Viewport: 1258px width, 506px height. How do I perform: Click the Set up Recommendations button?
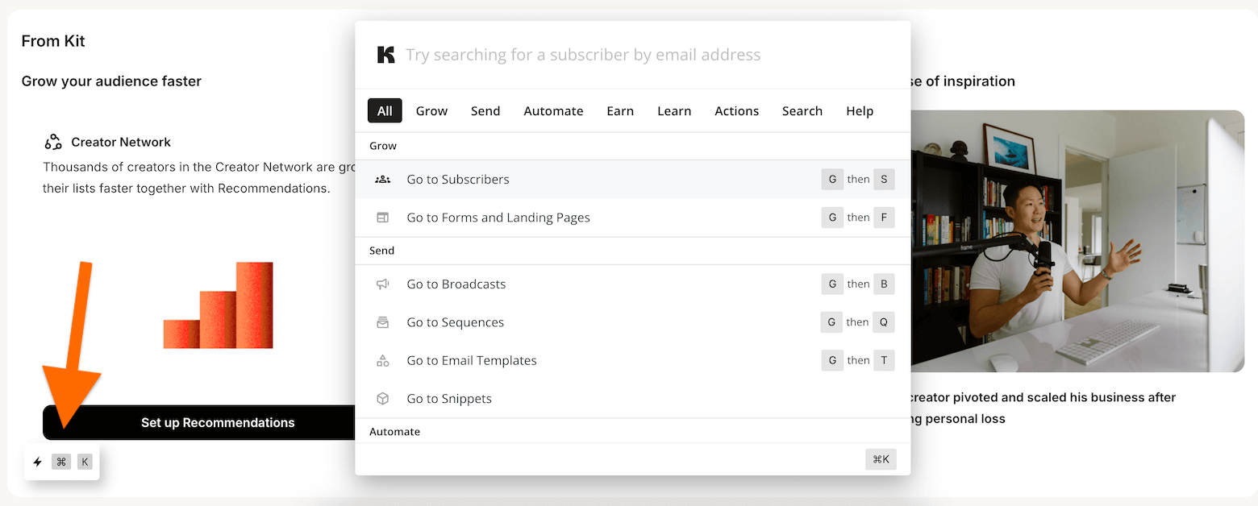[199, 422]
